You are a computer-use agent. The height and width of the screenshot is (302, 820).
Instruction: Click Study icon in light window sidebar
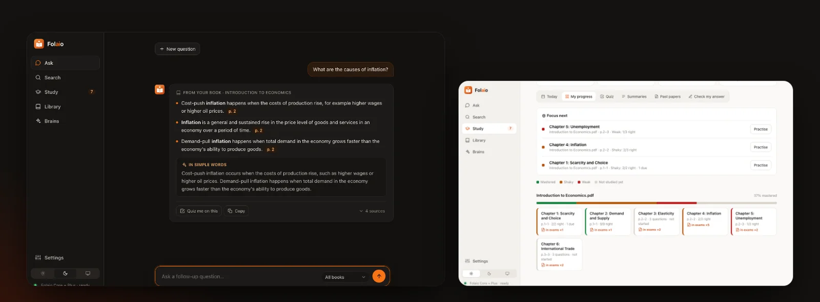point(467,129)
